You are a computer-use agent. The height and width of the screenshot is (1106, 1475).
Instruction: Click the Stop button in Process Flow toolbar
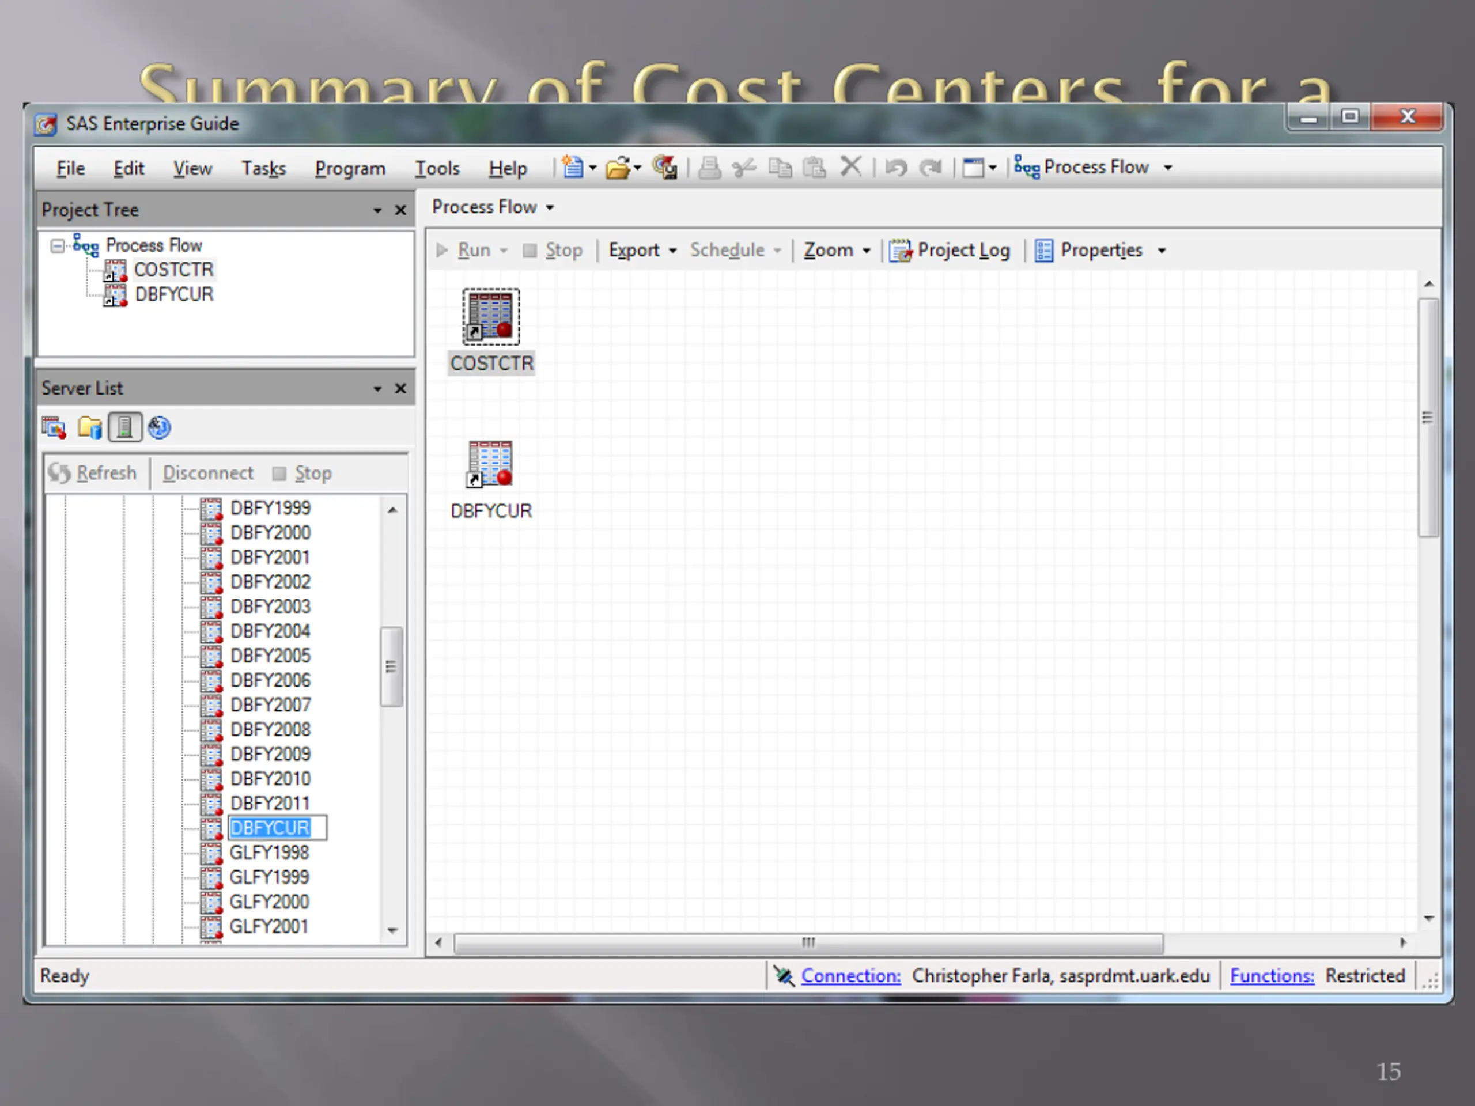(x=553, y=251)
